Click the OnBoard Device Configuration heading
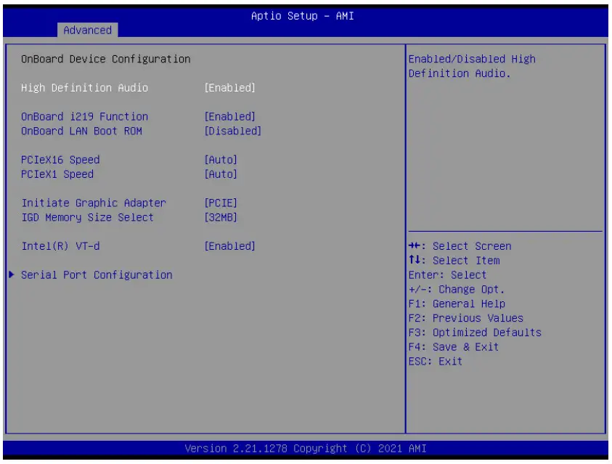The image size is (612, 464). (106, 59)
